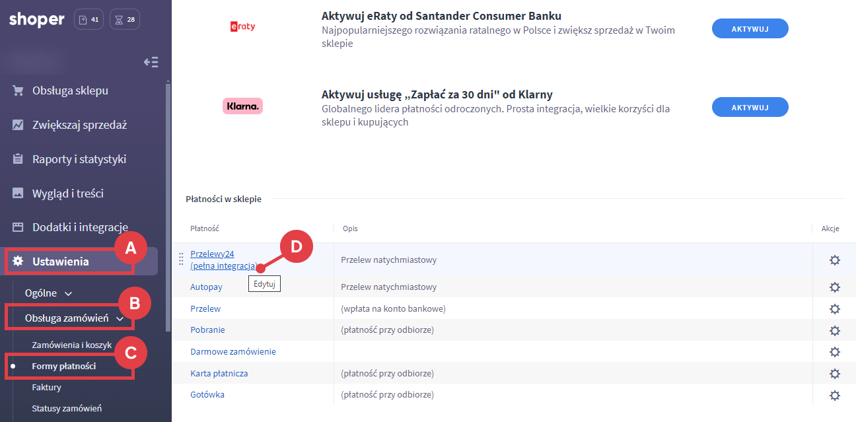Expand the Ogólne submenu
Image resolution: width=856 pixels, height=422 pixels.
click(48, 293)
